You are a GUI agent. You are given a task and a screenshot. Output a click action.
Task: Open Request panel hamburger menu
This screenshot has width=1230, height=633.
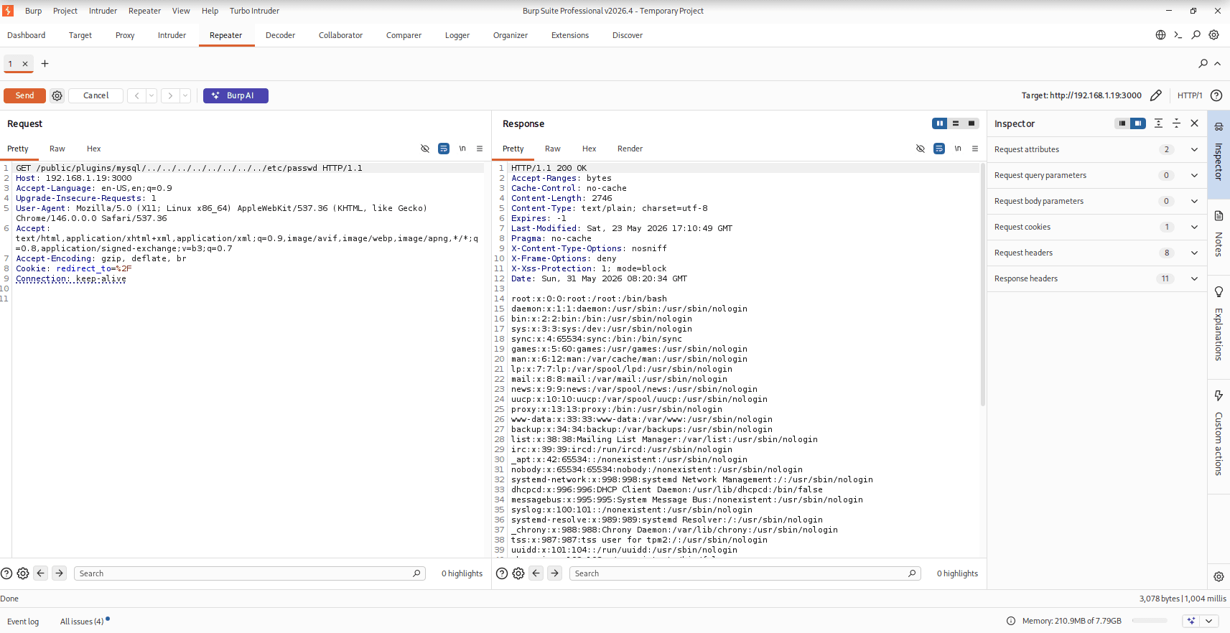(480, 149)
